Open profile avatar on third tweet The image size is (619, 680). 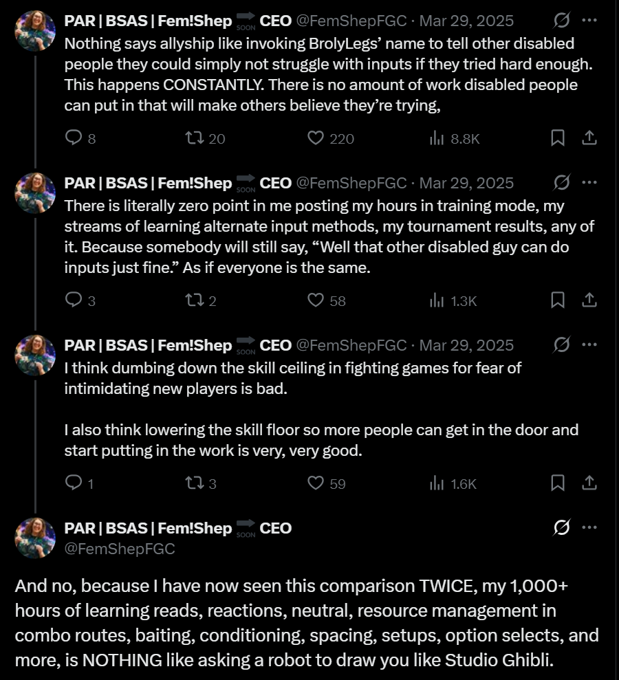click(x=35, y=355)
